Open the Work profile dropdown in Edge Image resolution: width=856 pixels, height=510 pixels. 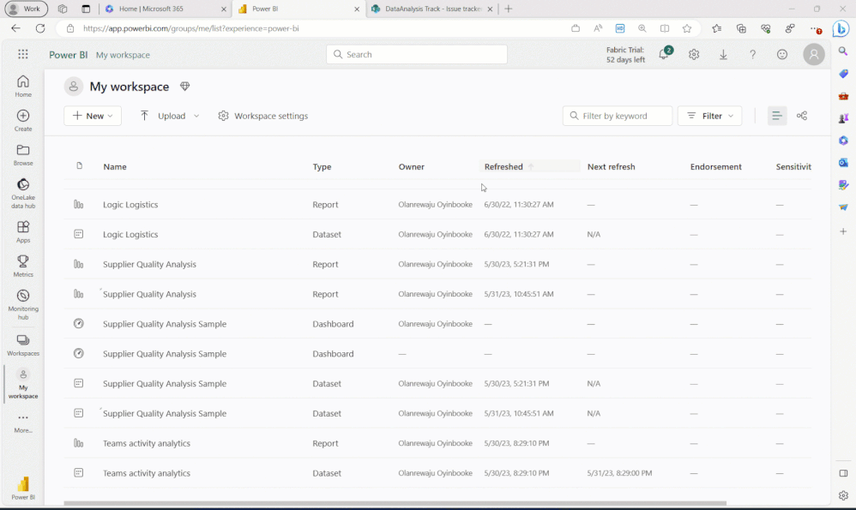[26, 9]
